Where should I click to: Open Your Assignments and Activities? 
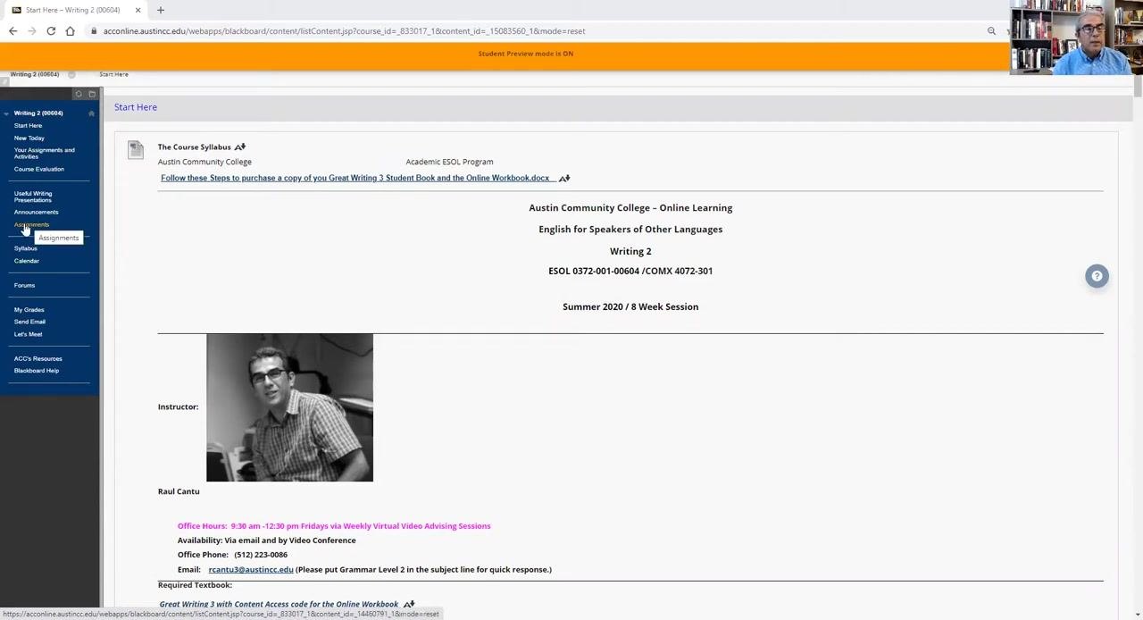tap(44, 154)
